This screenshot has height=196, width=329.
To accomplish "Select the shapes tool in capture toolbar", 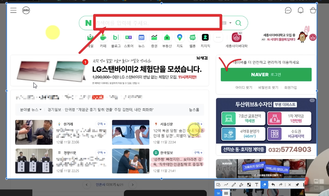I will coord(218,185).
